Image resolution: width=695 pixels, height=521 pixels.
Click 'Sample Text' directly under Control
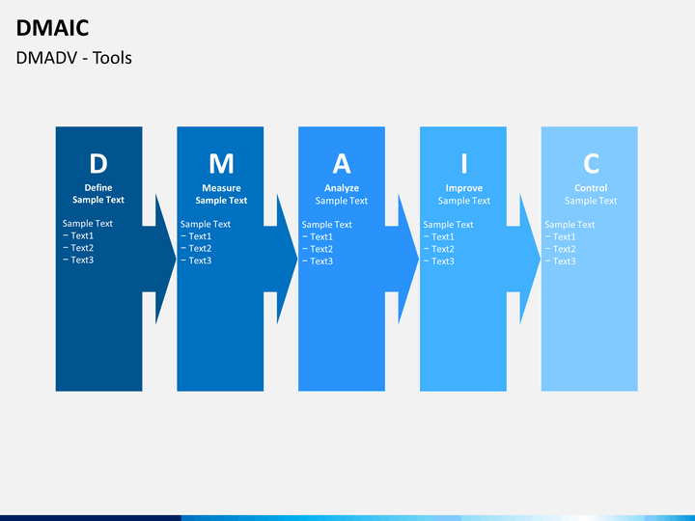coord(591,201)
